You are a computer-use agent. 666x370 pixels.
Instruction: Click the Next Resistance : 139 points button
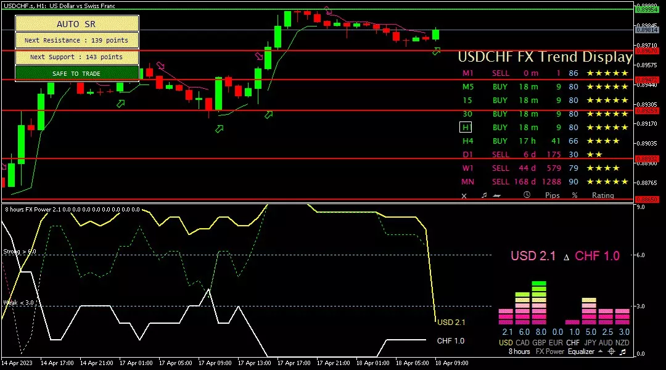(x=76, y=40)
